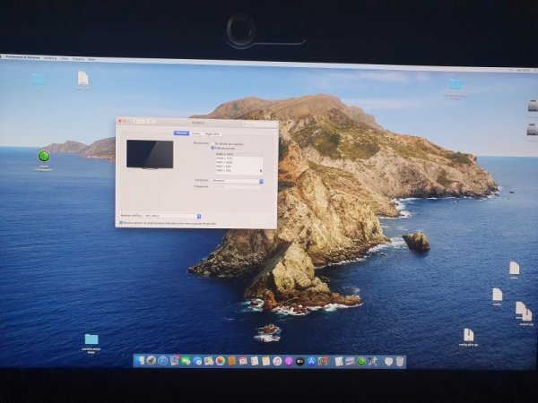Choose the fourth resolution in the list
The width and height of the screenshot is (538, 403).
(x=239, y=167)
